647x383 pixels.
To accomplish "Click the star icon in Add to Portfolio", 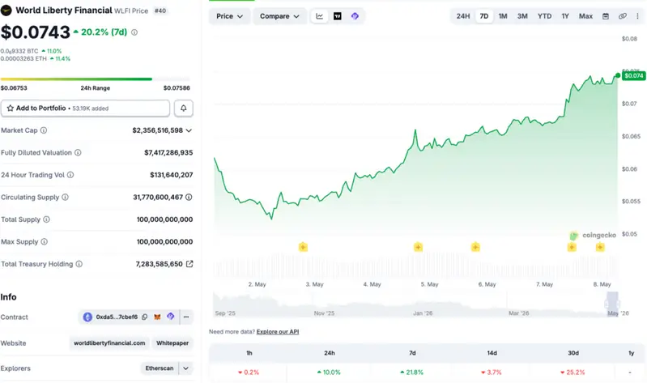I will tap(11, 109).
